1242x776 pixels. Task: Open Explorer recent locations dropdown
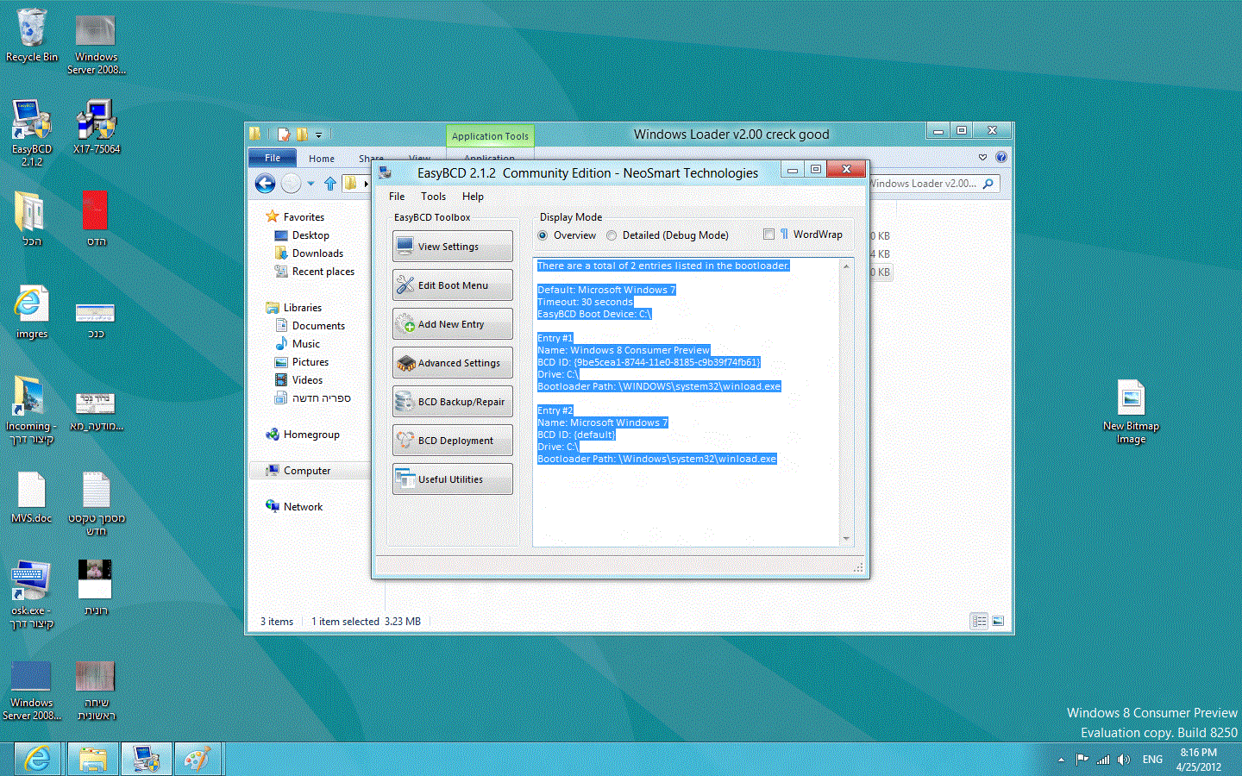(310, 183)
